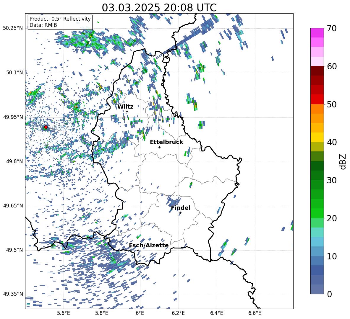Click the 5.6°E longitude label
Image resolution: width=350 pixels, height=319 pixels.
pyautogui.click(x=64, y=313)
